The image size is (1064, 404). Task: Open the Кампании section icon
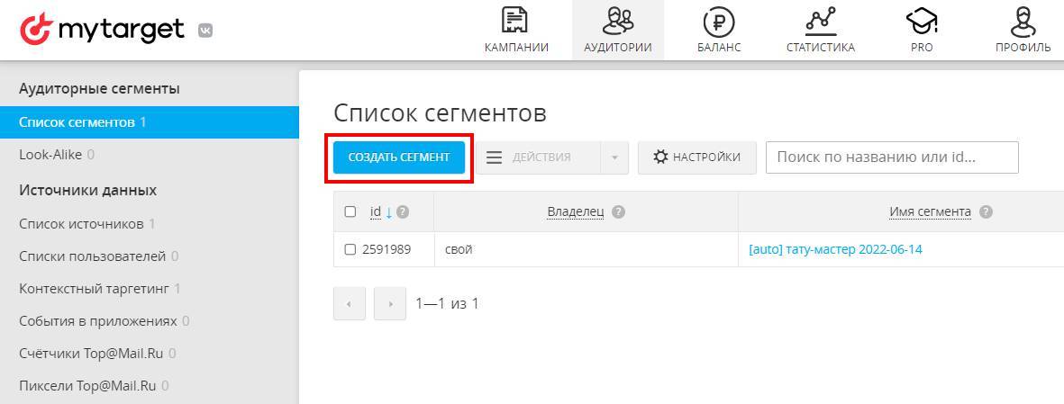coord(515,21)
